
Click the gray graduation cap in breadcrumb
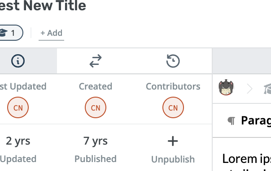[267, 89]
